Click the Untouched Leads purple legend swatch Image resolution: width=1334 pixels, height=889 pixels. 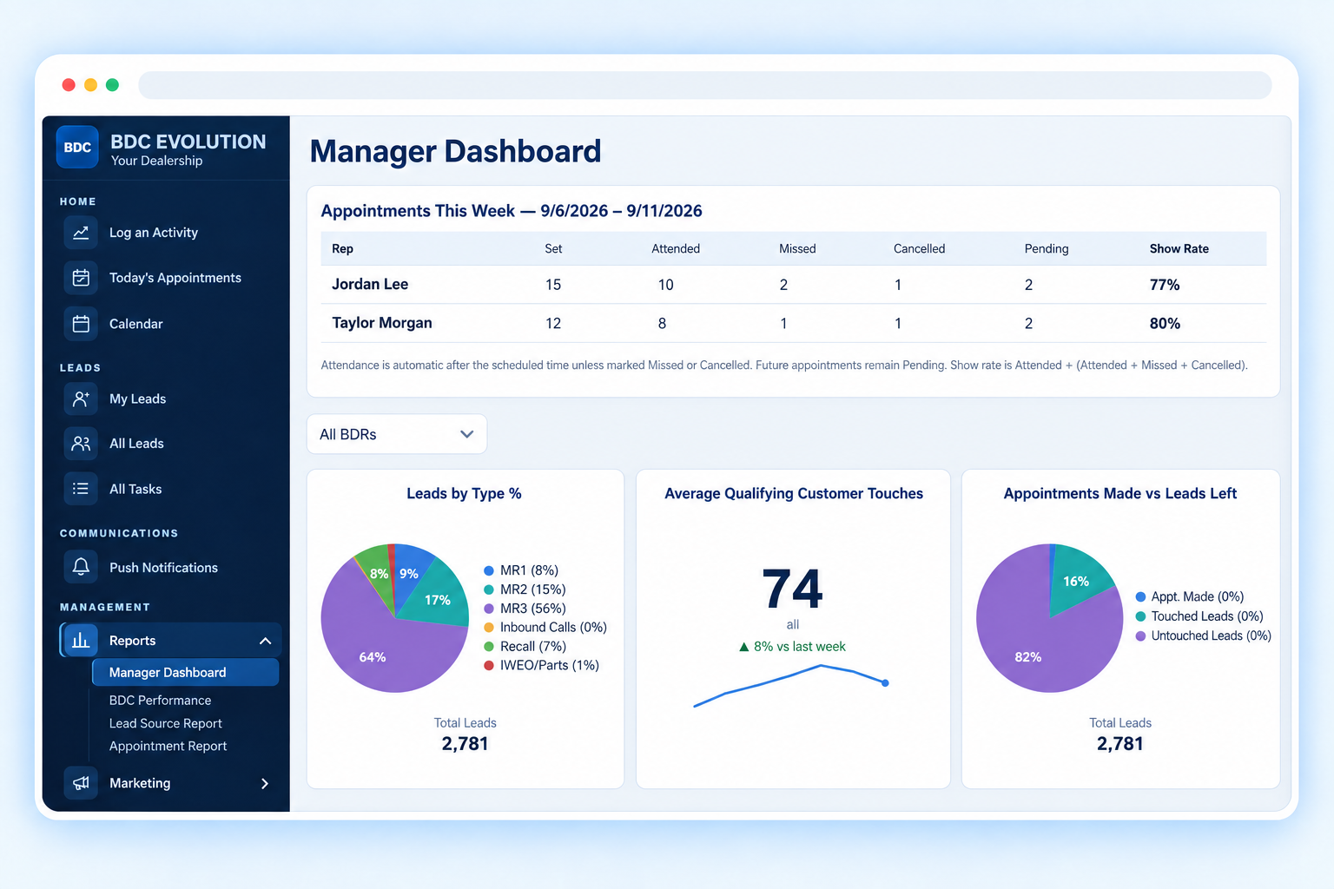click(x=1141, y=635)
